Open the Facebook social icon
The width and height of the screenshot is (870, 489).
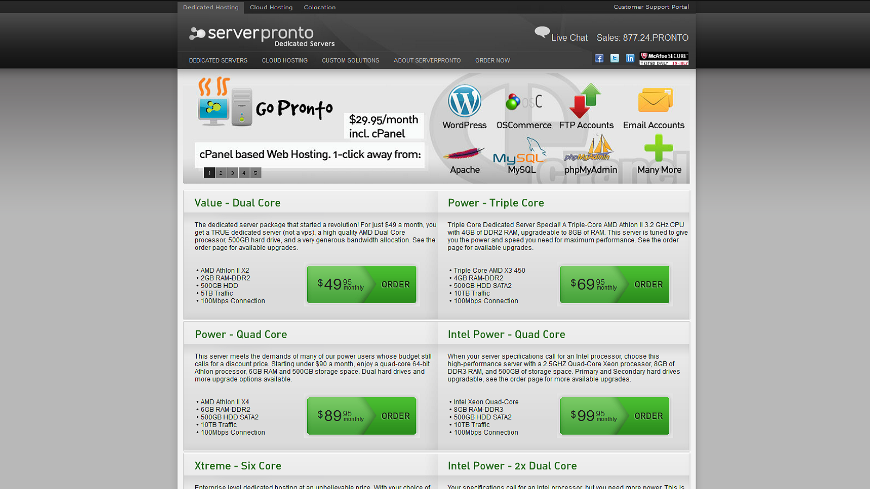[x=599, y=59]
